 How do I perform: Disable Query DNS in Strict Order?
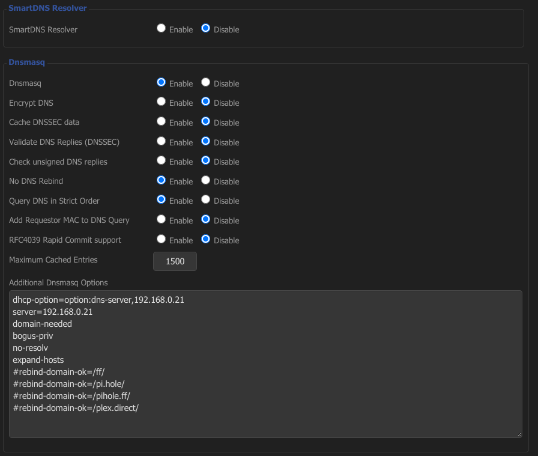[205, 199]
